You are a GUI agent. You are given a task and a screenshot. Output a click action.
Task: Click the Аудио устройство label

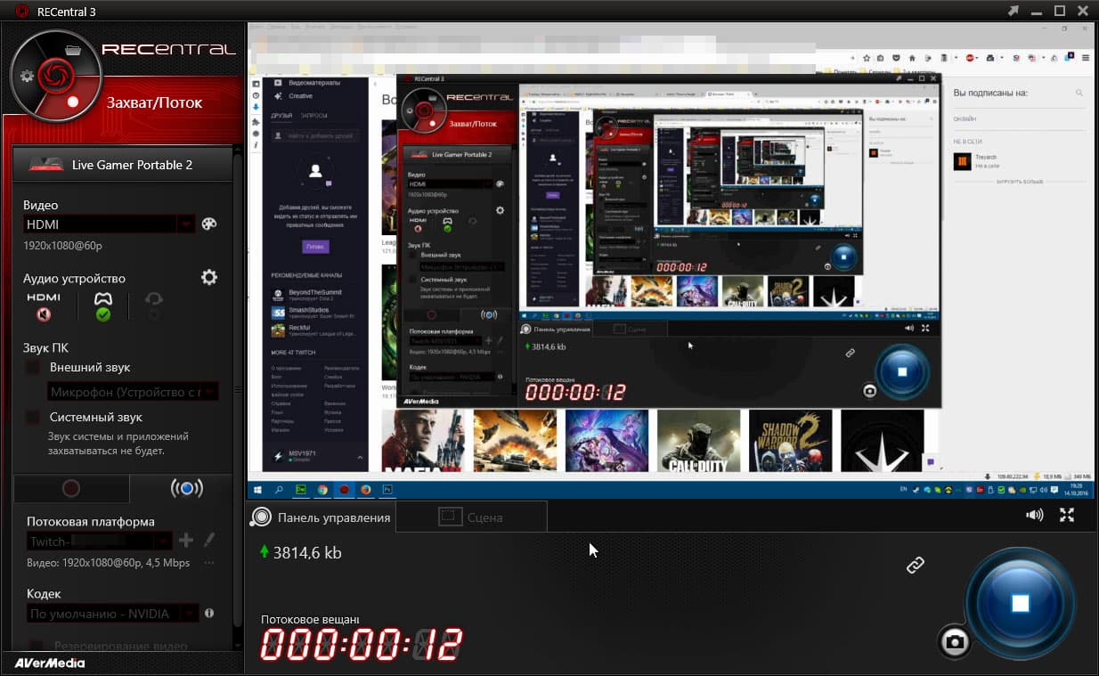point(75,278)
